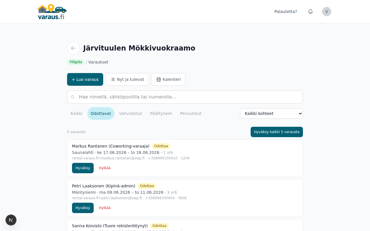Reject Petri Laaksonen's booking
This screenshot has height=231, width=370.
coord(105,208)
